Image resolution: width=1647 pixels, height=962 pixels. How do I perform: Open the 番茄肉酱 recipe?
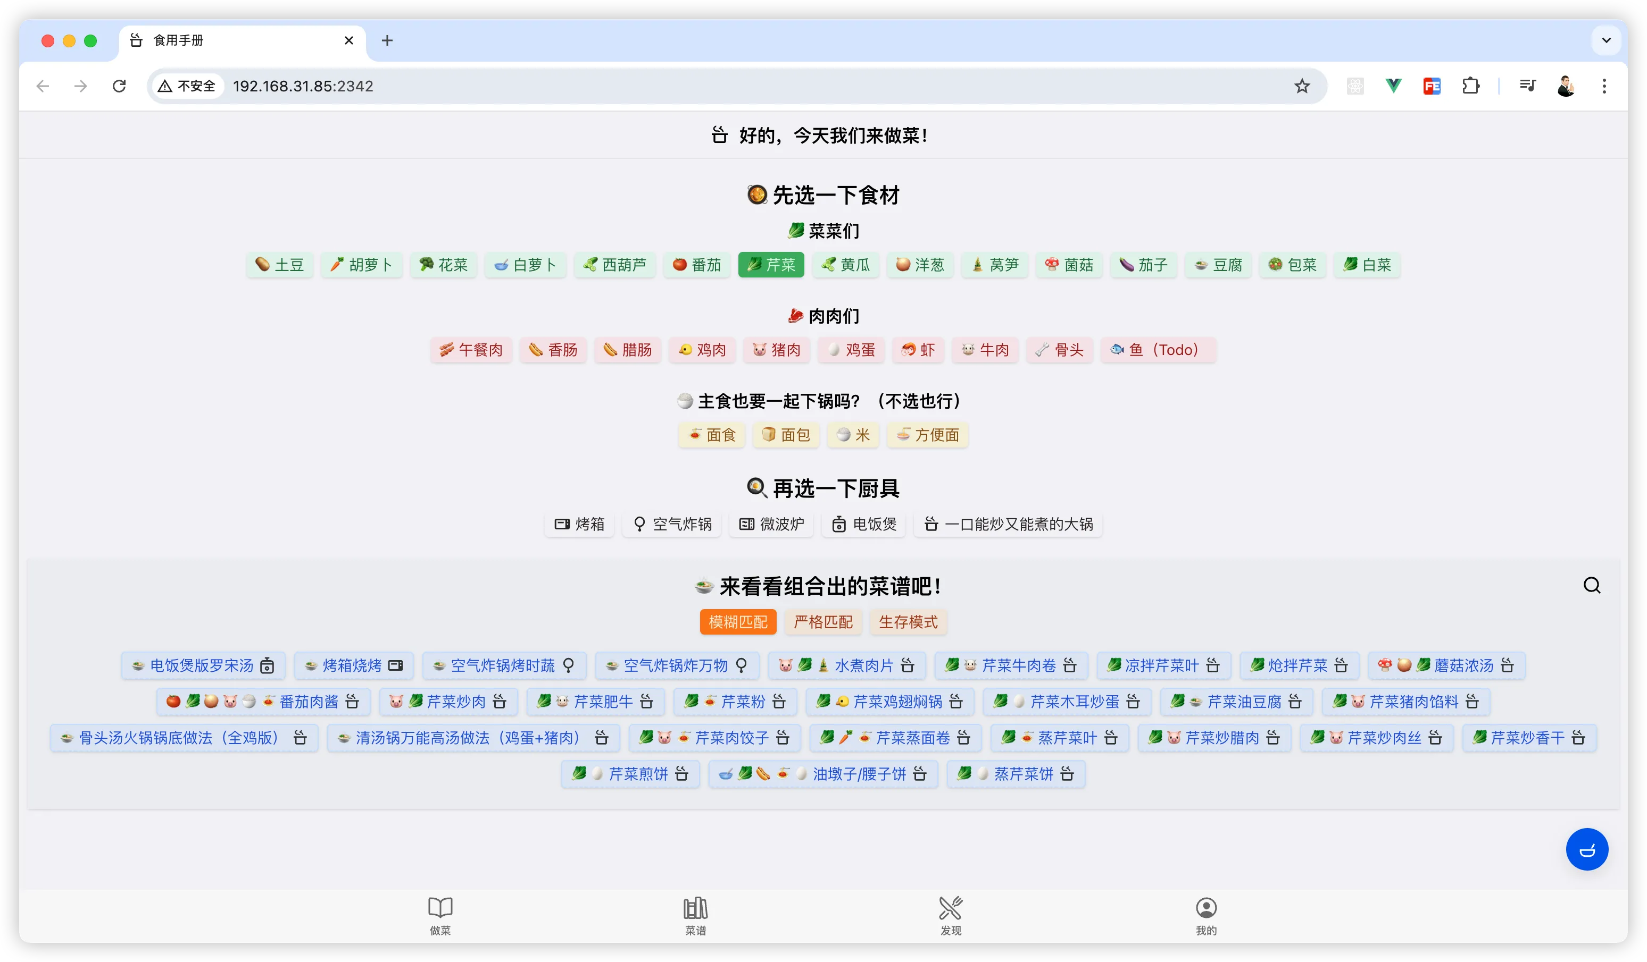pyautogui.click(x=263, y=702)
